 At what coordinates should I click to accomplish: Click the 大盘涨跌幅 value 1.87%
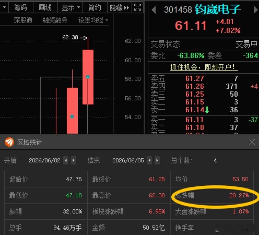click(240, 211)
